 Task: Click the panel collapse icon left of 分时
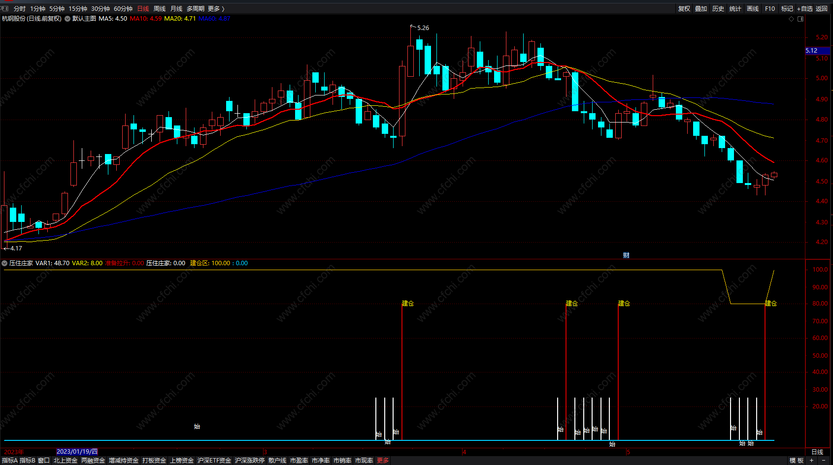coord(5,8)
